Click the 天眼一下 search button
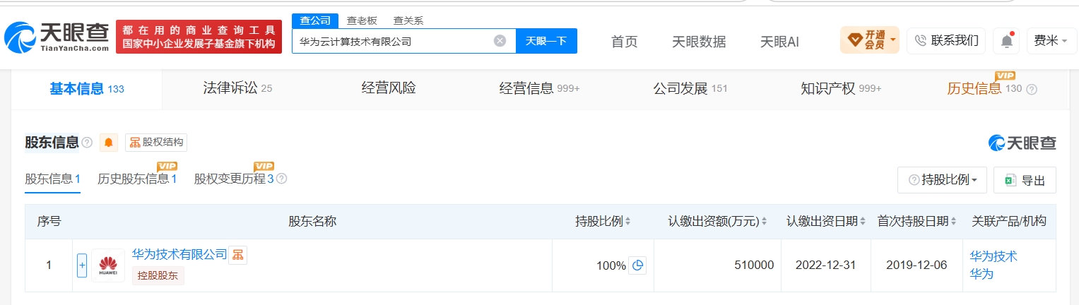 point(546,41)
